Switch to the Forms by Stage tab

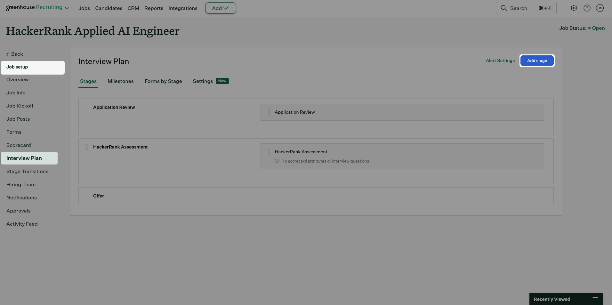pos(163,81)
